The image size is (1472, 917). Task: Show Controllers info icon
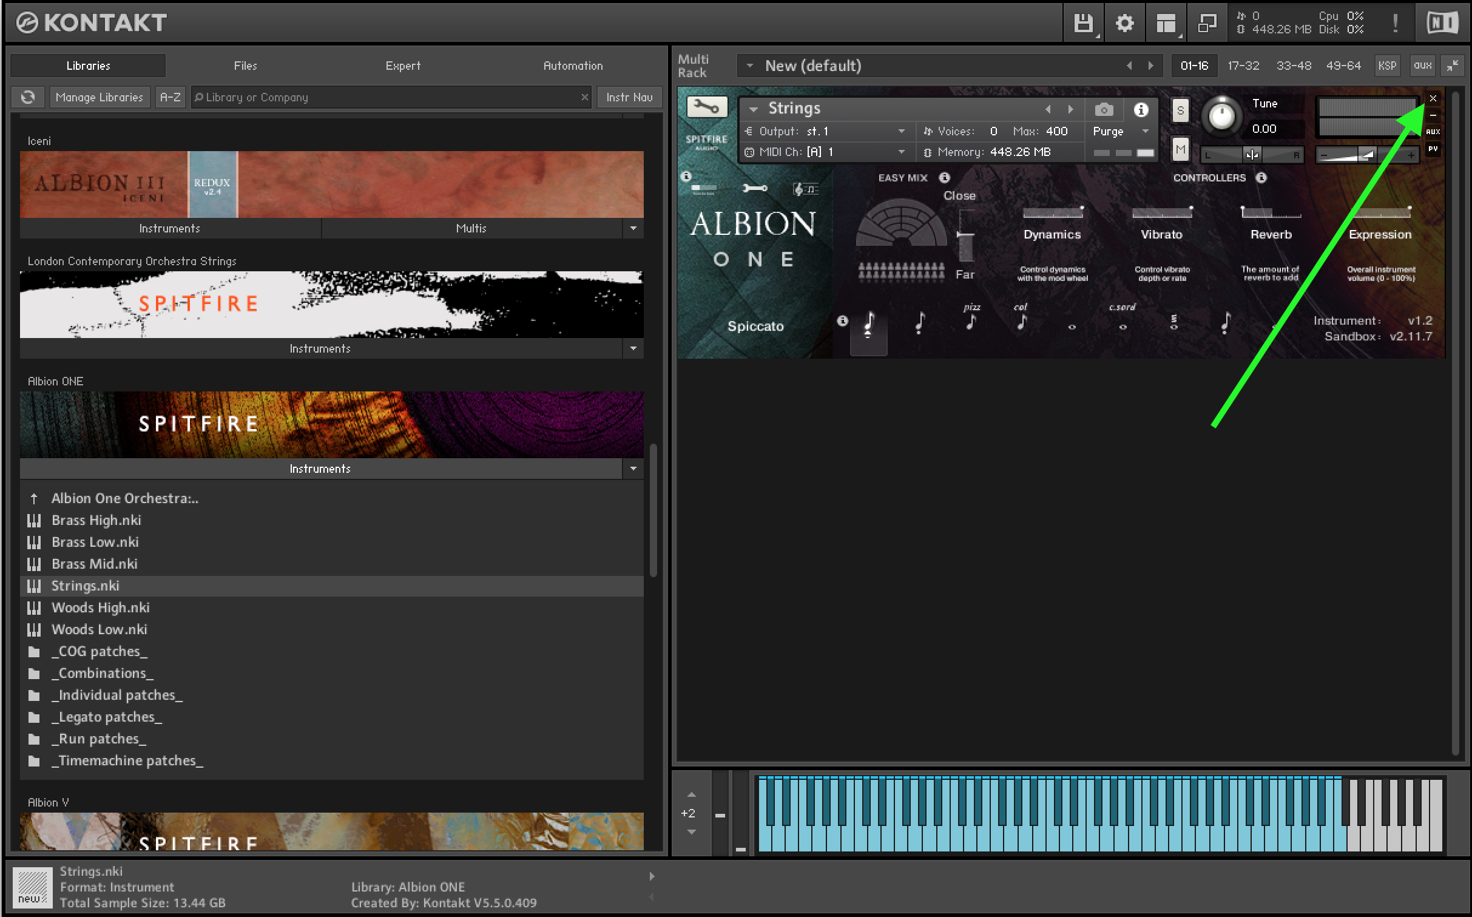coord(1261,178)
